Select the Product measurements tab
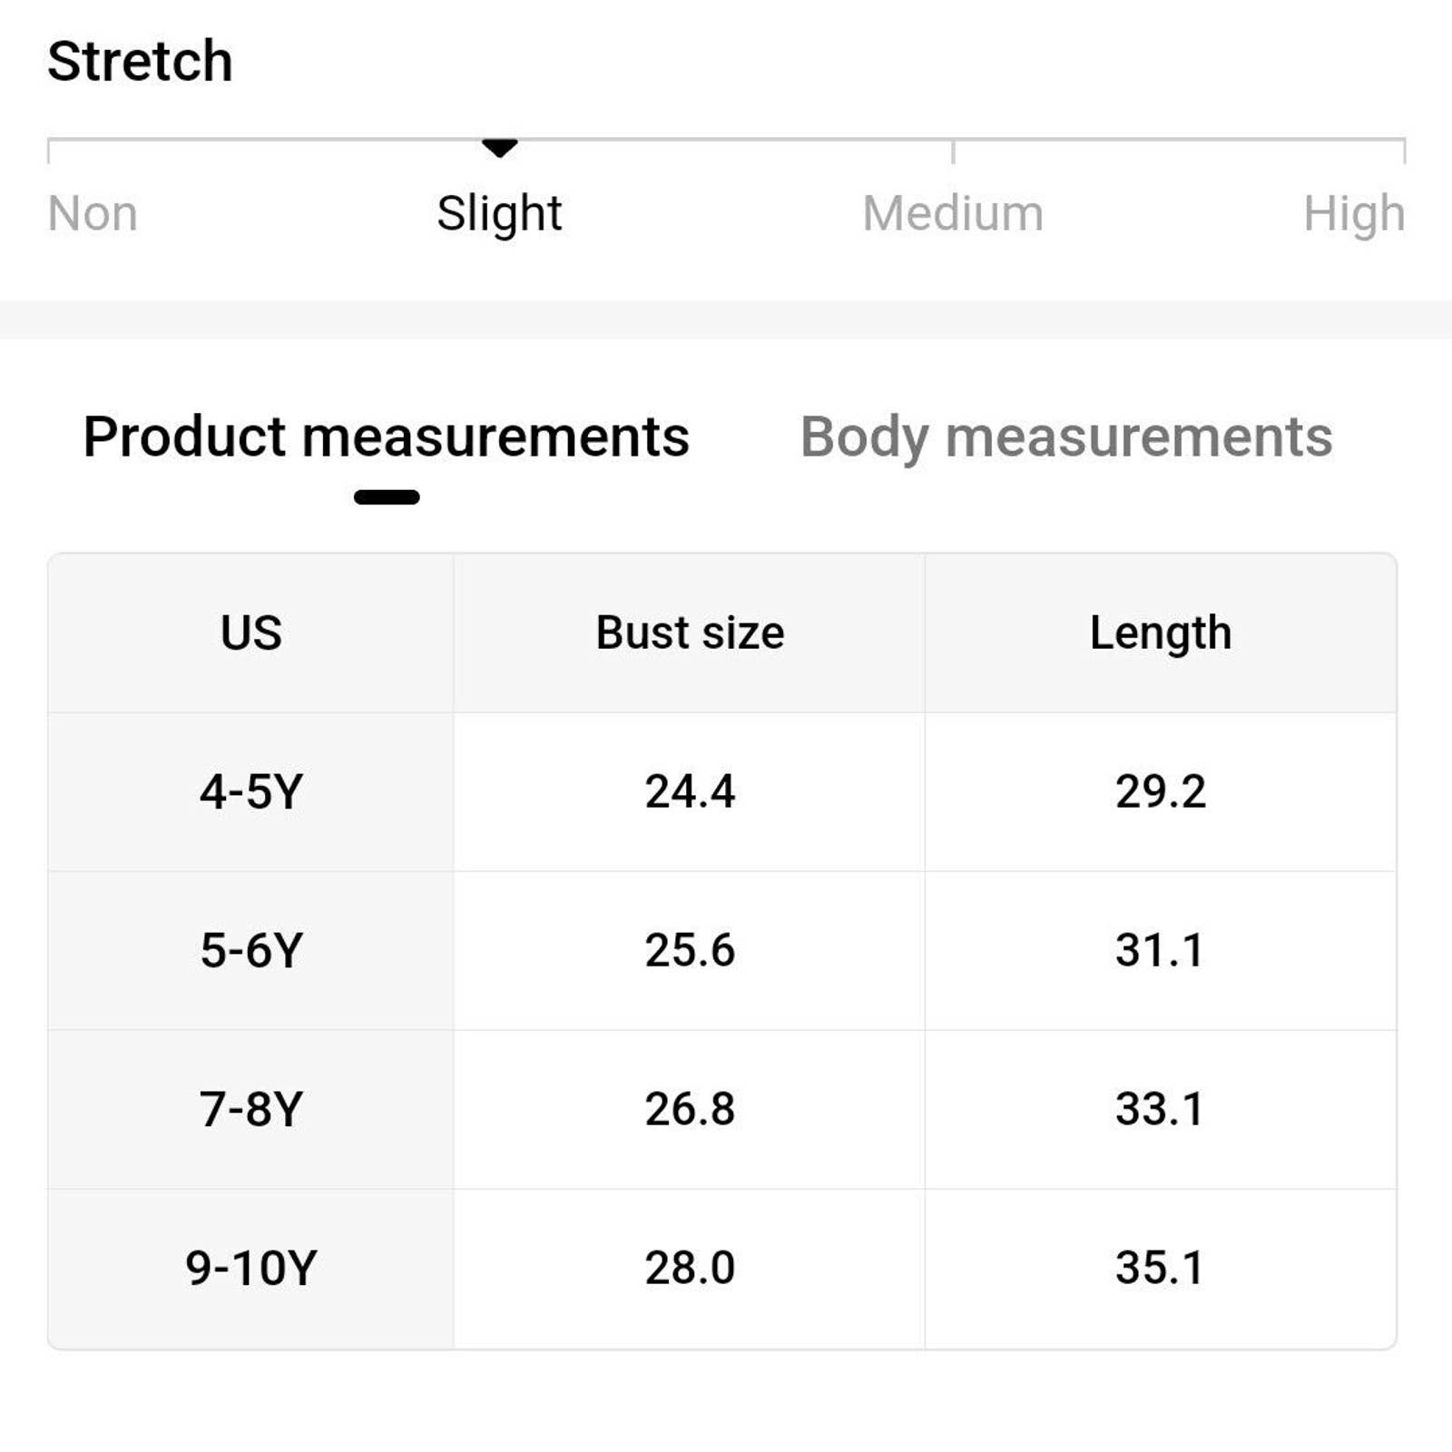 coord(386,437)
